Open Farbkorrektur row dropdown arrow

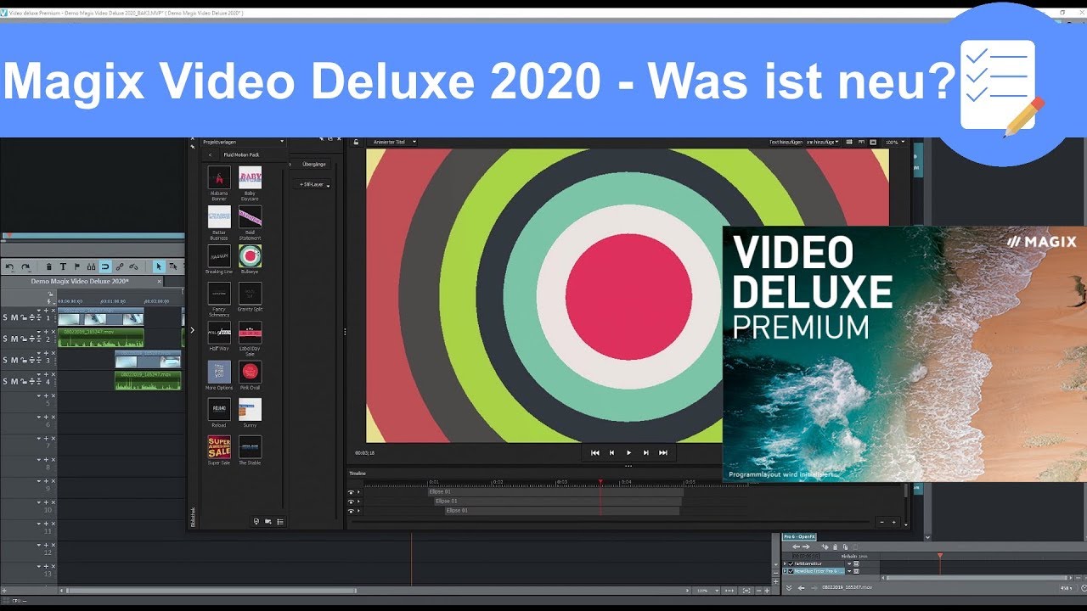(x=848, y=563)
